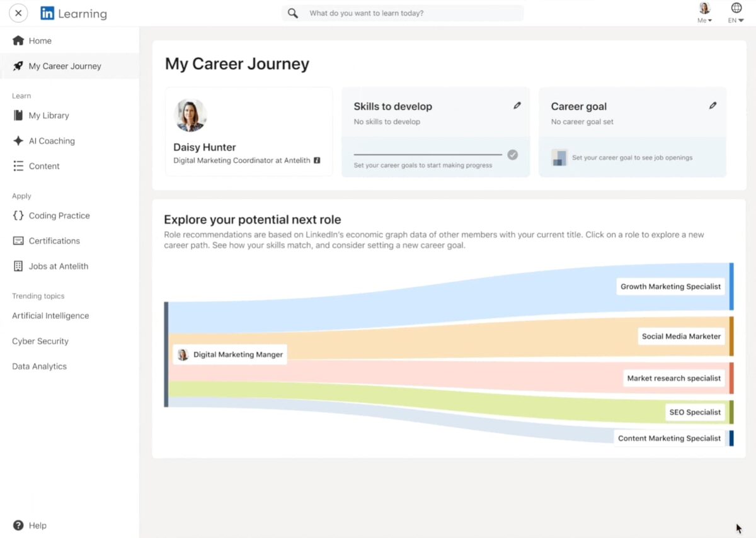Screen dimensions: 756x538
Task: Choose the SEO Specialist role label
Action: coord(694,412)
